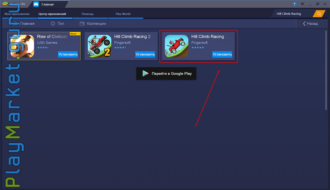Image resolution: width=330 pixels, height=190 pixels.
Task: Click the five-star Hill Climb Racing title
Action: (x=208, y=36)
